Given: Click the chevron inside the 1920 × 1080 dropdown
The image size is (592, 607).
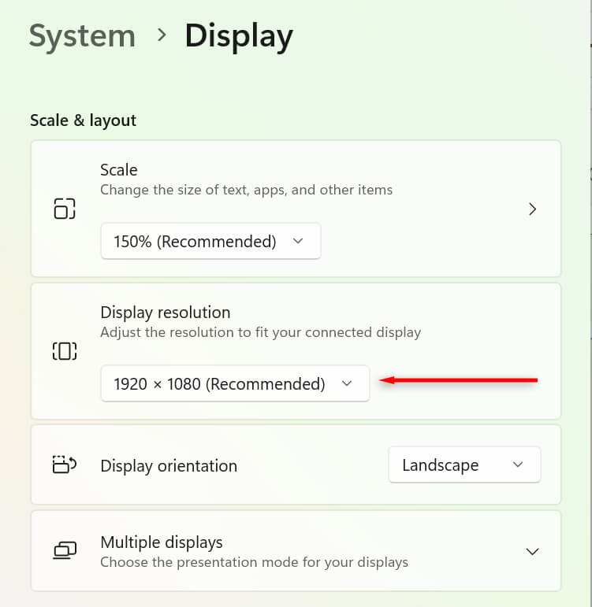Looking at the screenshot, I should pos(346,383).
